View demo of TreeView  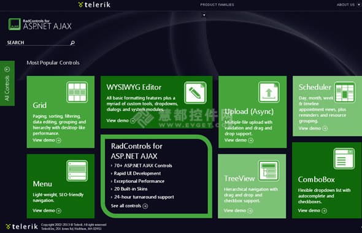click(x=238, y=210)
